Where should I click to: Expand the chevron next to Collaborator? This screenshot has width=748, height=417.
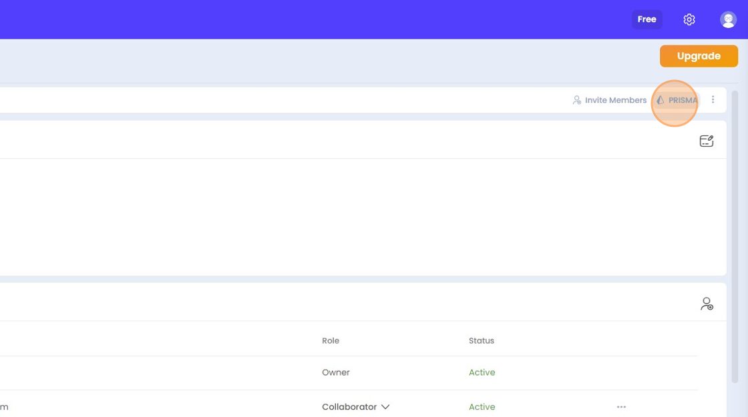coord(385,407)
